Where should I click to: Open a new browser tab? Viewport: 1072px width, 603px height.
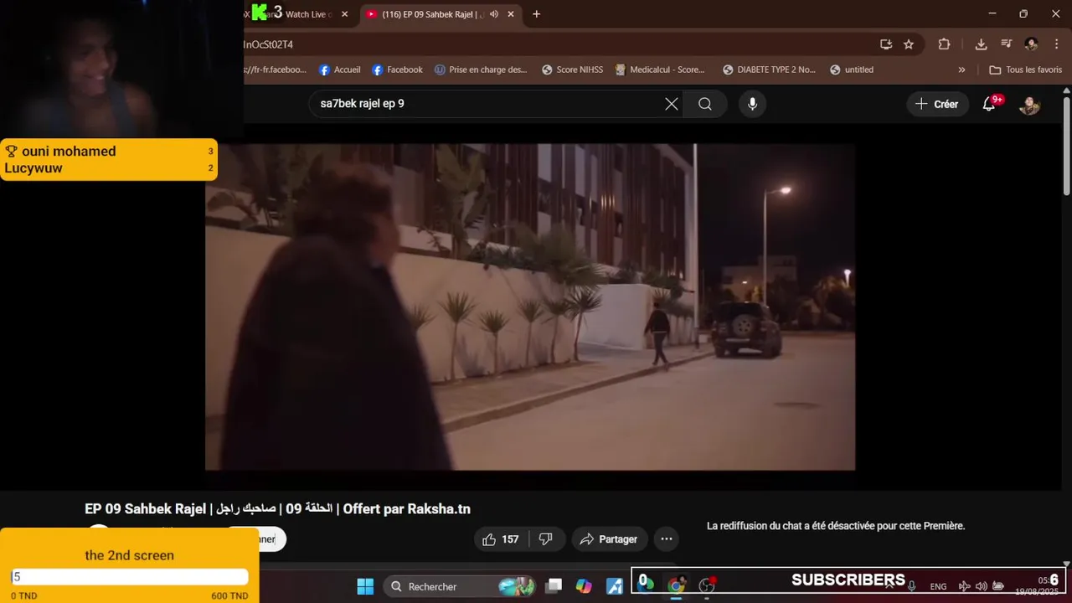tap(536, 14)
